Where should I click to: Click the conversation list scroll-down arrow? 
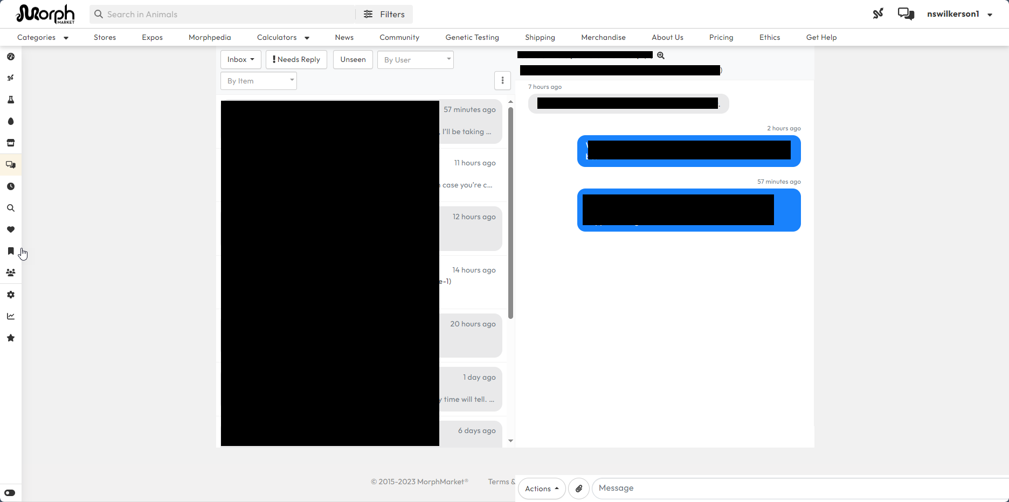510,441
